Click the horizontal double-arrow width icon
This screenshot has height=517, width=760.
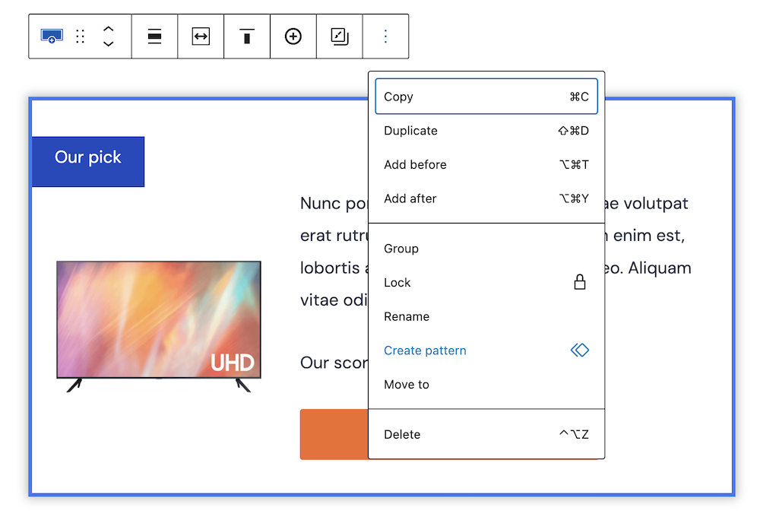pyautogui.click(x=201, y=36)
